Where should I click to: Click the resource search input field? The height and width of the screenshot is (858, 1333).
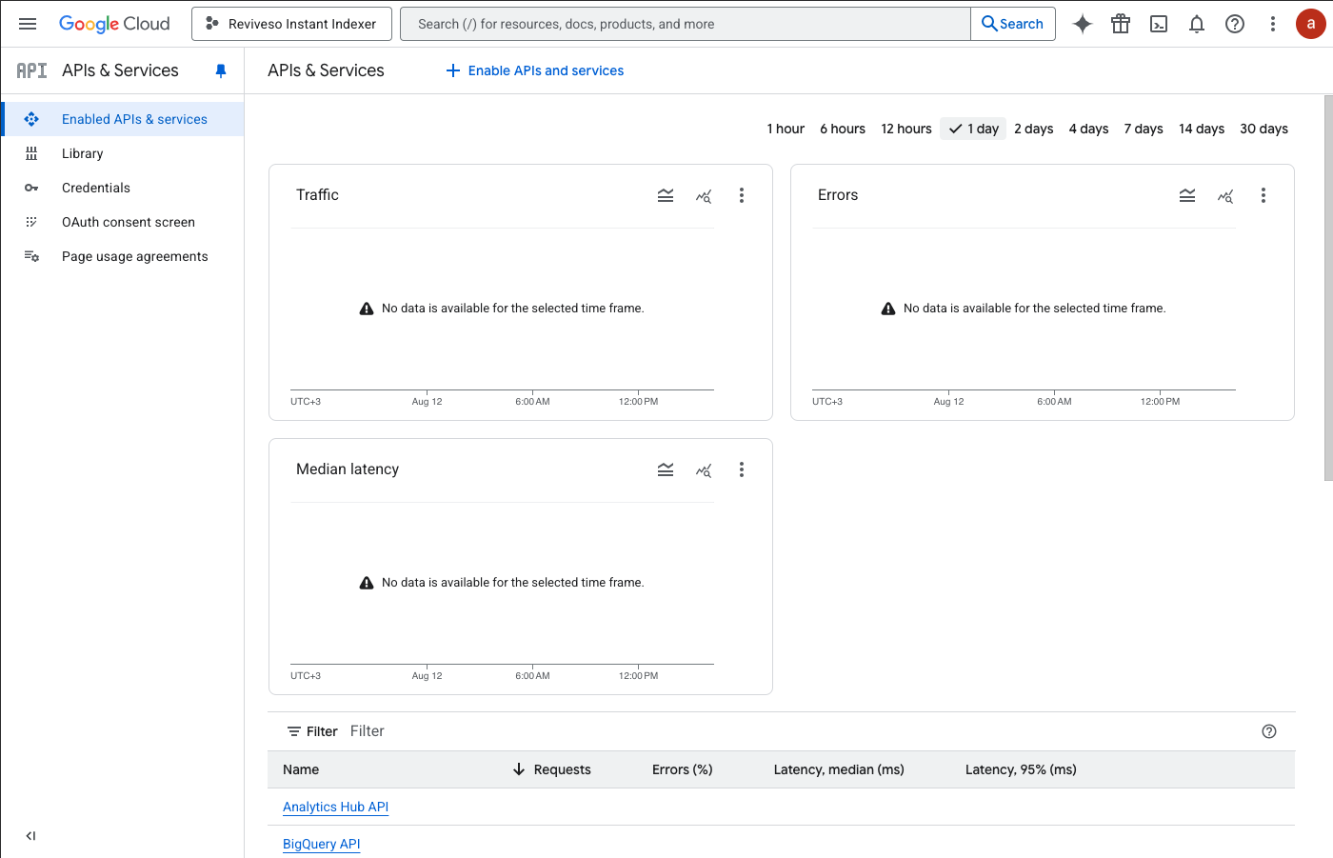tap(686, 24)
